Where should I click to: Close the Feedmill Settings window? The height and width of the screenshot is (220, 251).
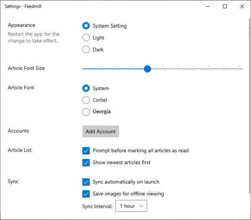tap(242, 6)
